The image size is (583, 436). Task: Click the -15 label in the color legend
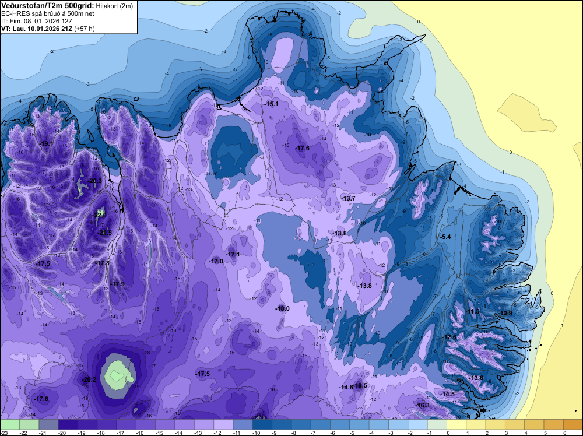click(x=160, y=433)
